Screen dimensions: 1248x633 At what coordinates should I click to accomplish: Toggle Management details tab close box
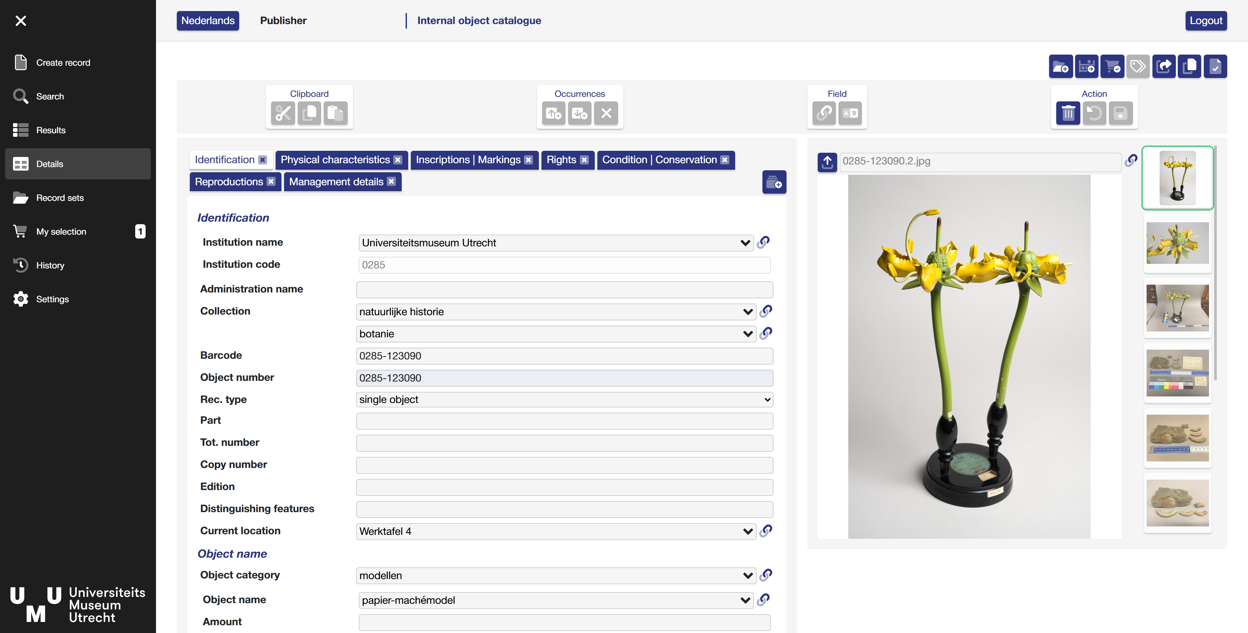[391, 182]
